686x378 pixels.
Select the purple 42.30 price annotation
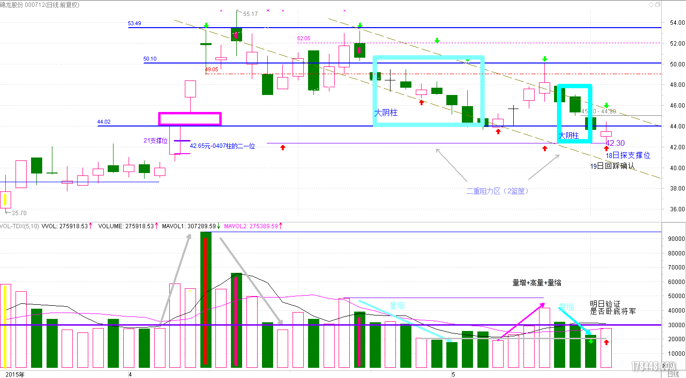616,143
